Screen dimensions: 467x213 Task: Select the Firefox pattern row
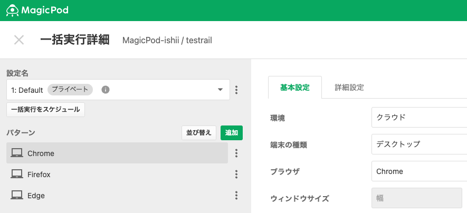click(117, 174)
